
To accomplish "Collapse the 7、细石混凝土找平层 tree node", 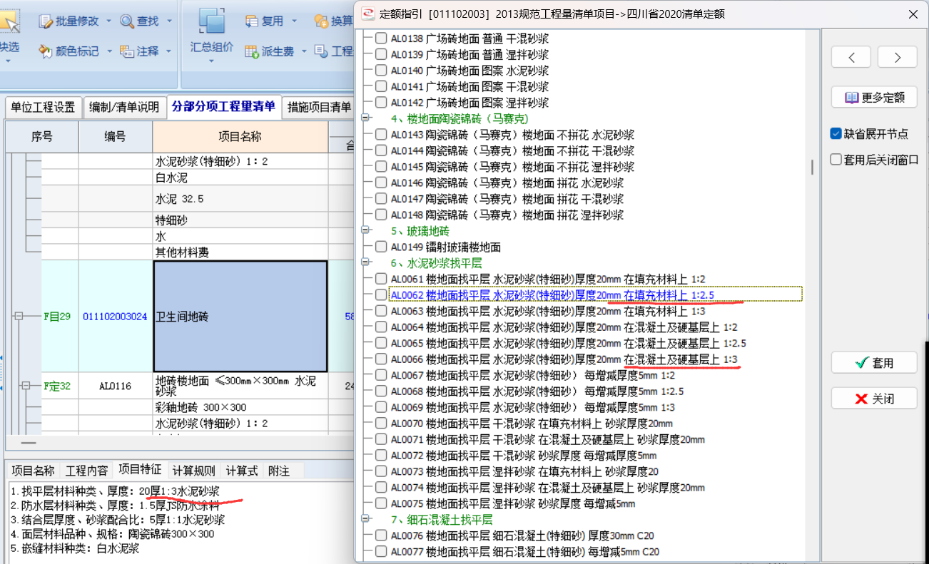I will tap(367, 519).
